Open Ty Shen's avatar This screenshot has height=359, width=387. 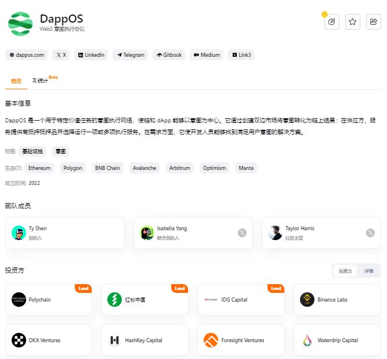pos(19,233)
